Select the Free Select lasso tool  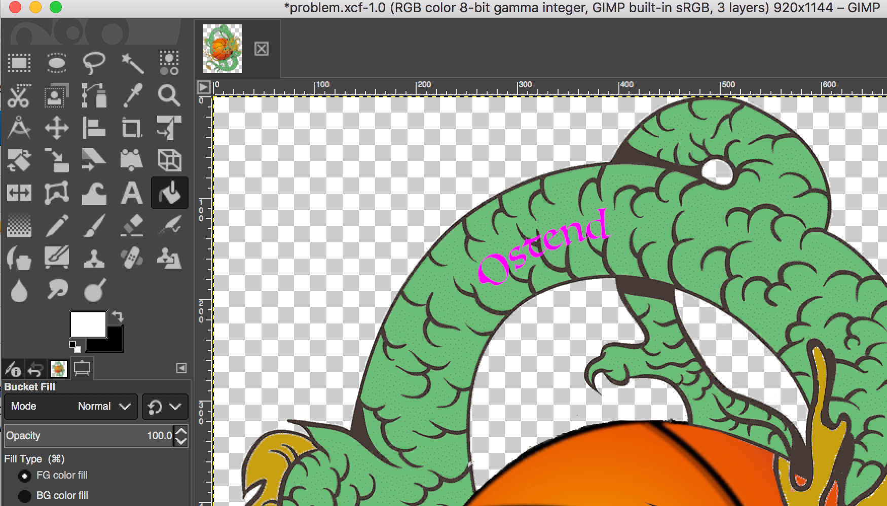pos(94,63)
